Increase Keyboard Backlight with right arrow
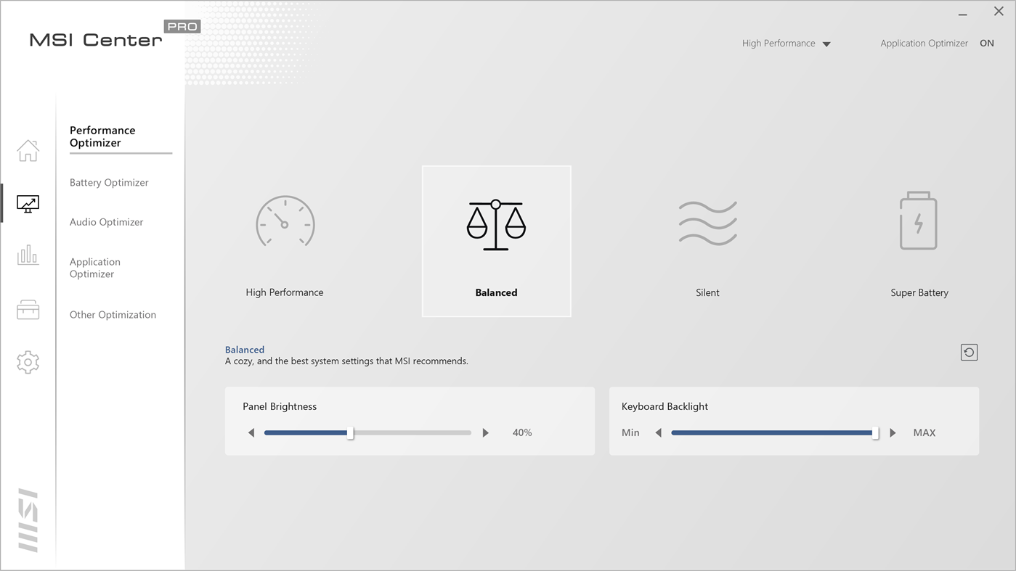 893,432
